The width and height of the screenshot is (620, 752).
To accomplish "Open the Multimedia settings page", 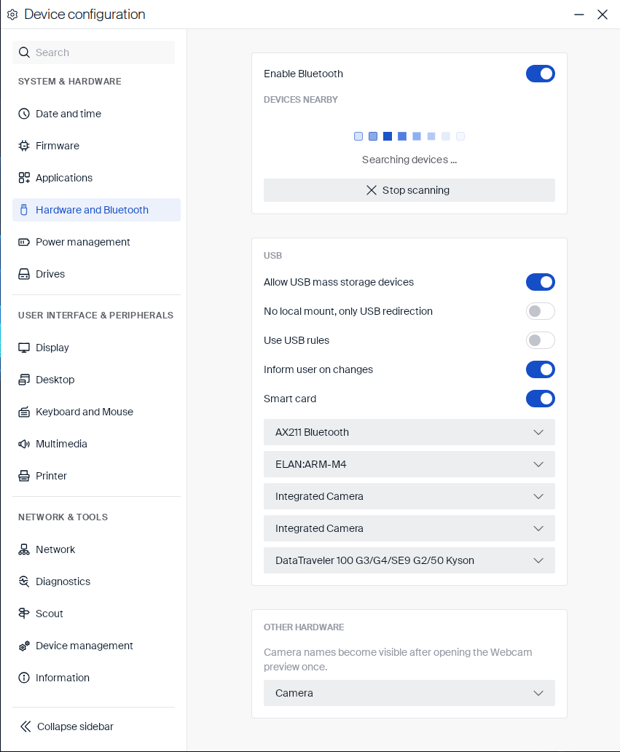I will tap(96, 444).
